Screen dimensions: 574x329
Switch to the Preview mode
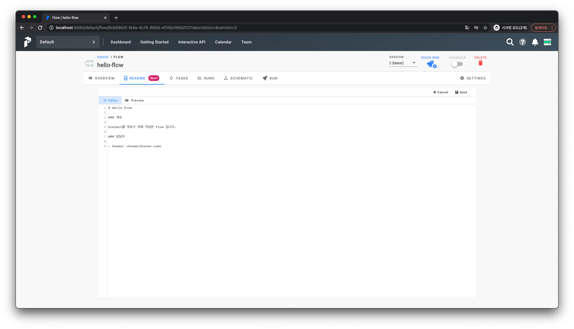click(x=134, y=100)
